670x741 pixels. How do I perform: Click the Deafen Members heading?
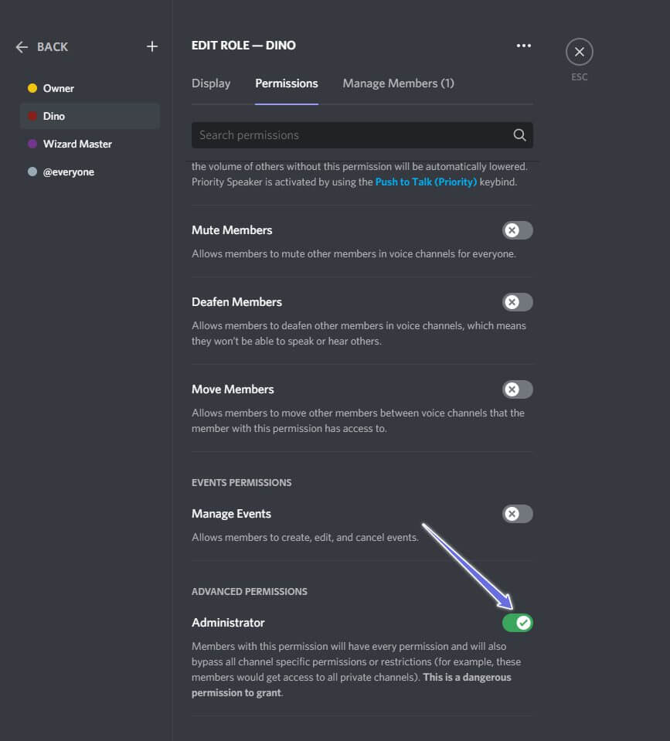(236, 302)
